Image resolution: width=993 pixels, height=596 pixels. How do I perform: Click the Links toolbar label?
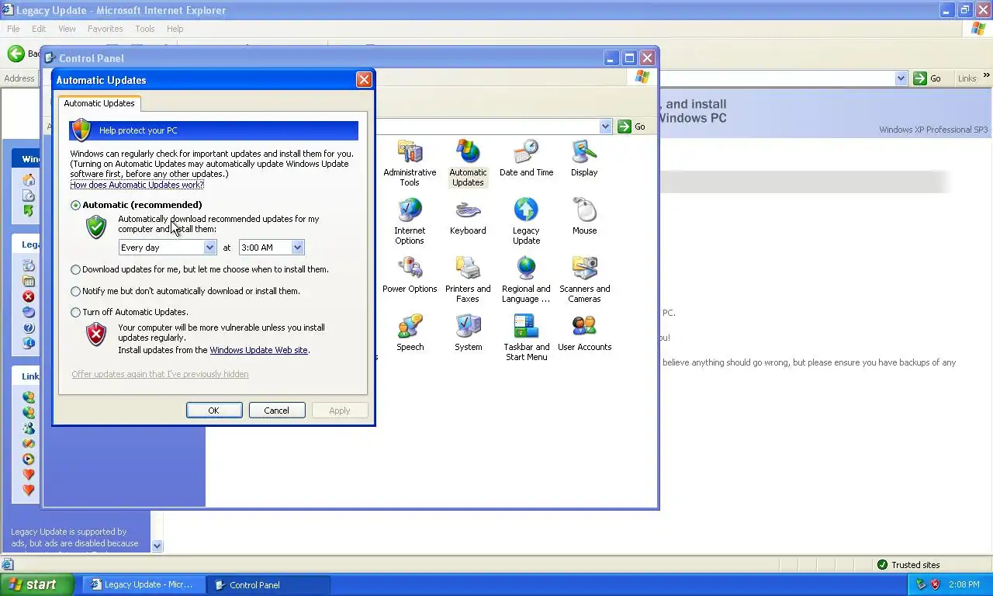tap(967, 78)
